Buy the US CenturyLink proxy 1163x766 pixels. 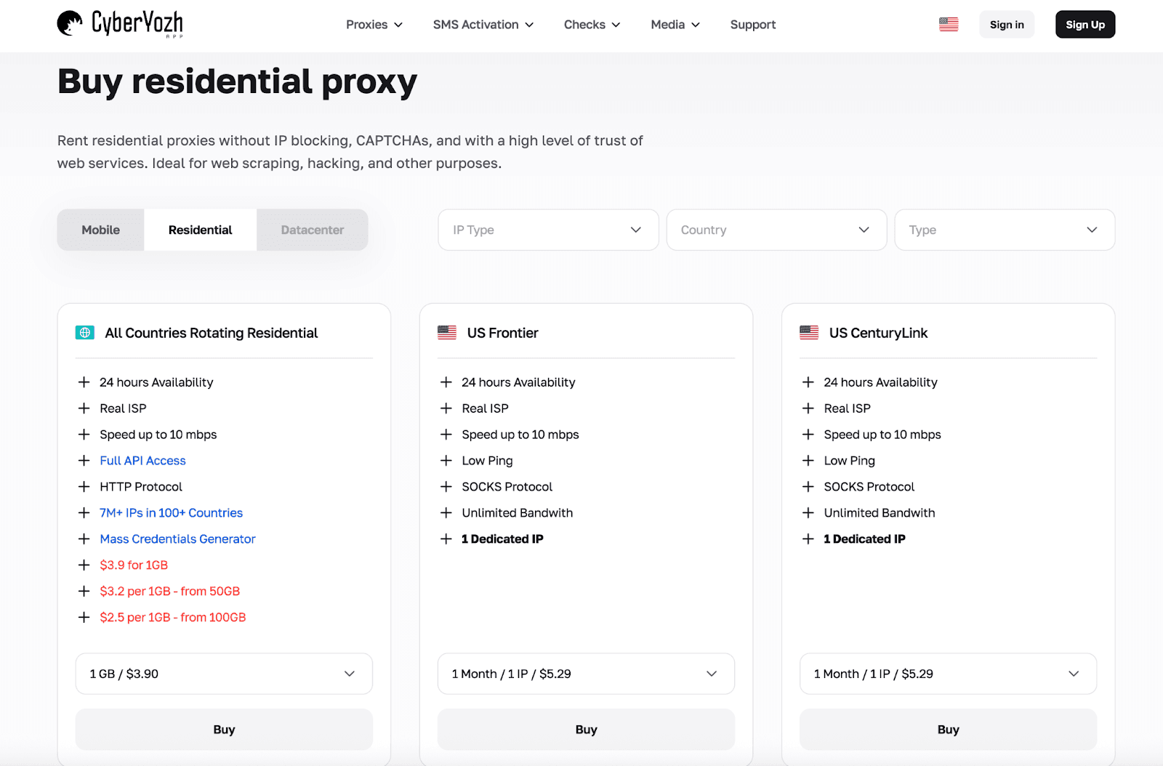coord(948,729)
